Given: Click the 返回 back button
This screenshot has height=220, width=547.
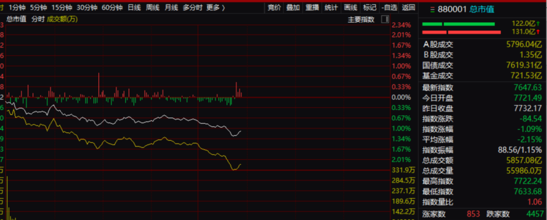Looking at the screenshot, I should click(x=408, y=8).
